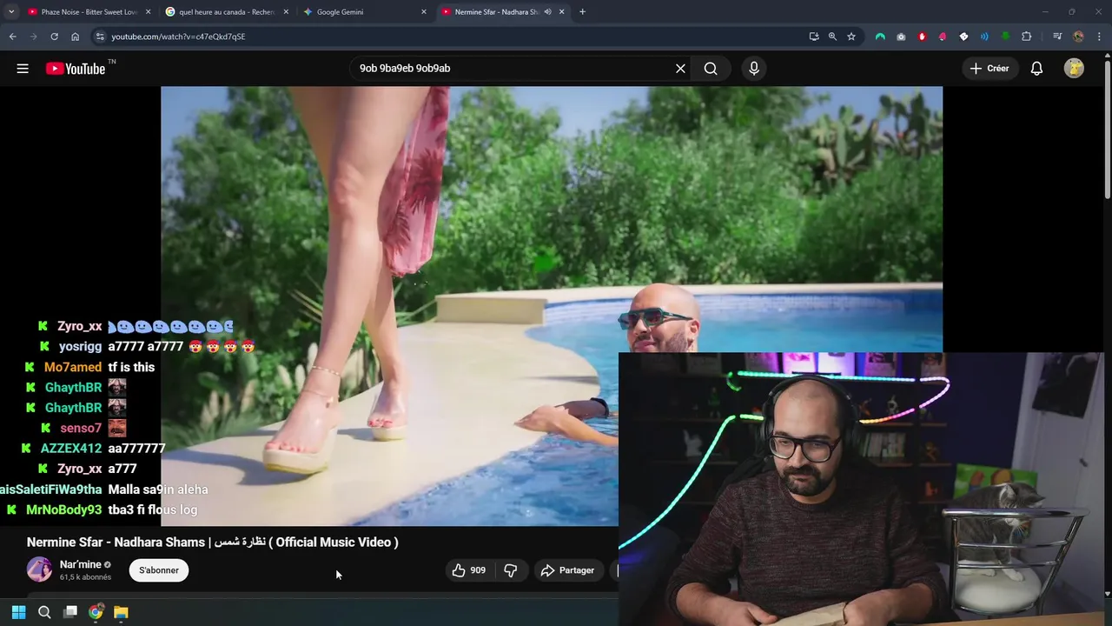Go forward in browser history
The height and width of the screenshot is (626, 1112).
(x=33, y=37)
